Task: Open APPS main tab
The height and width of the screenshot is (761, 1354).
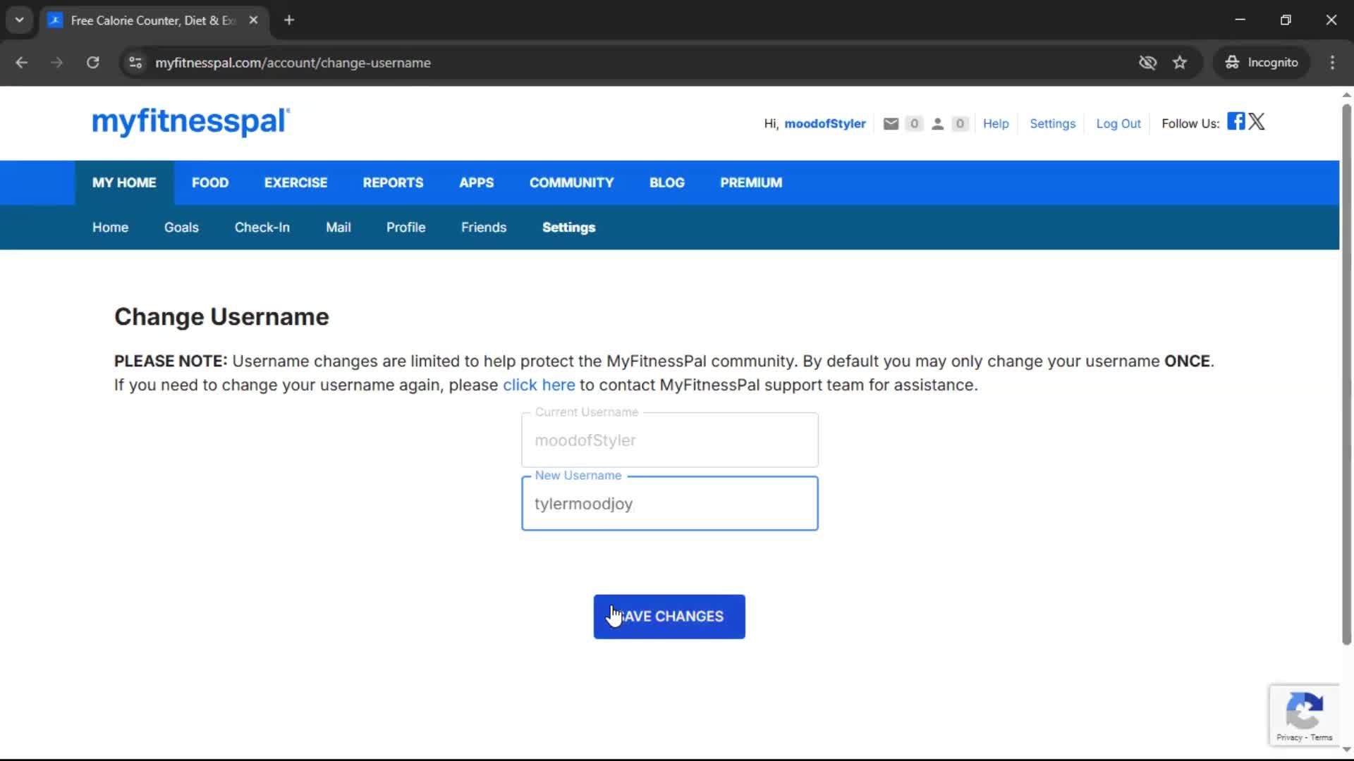Action: click(x=476, y=182)
